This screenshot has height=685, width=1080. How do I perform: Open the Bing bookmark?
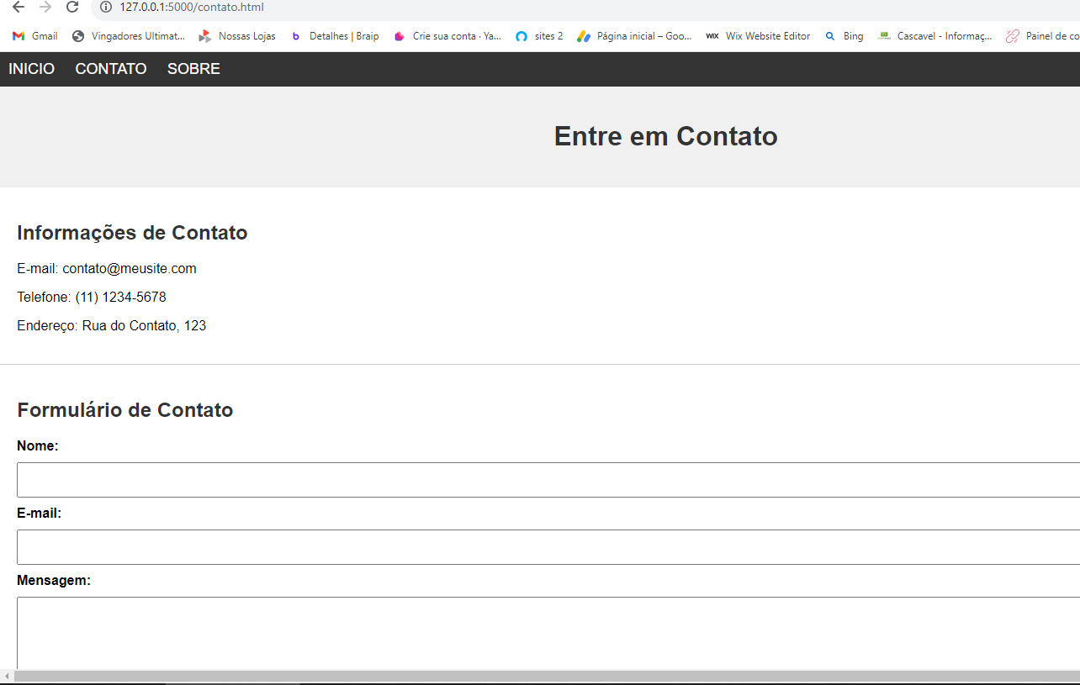pos(844,36)
